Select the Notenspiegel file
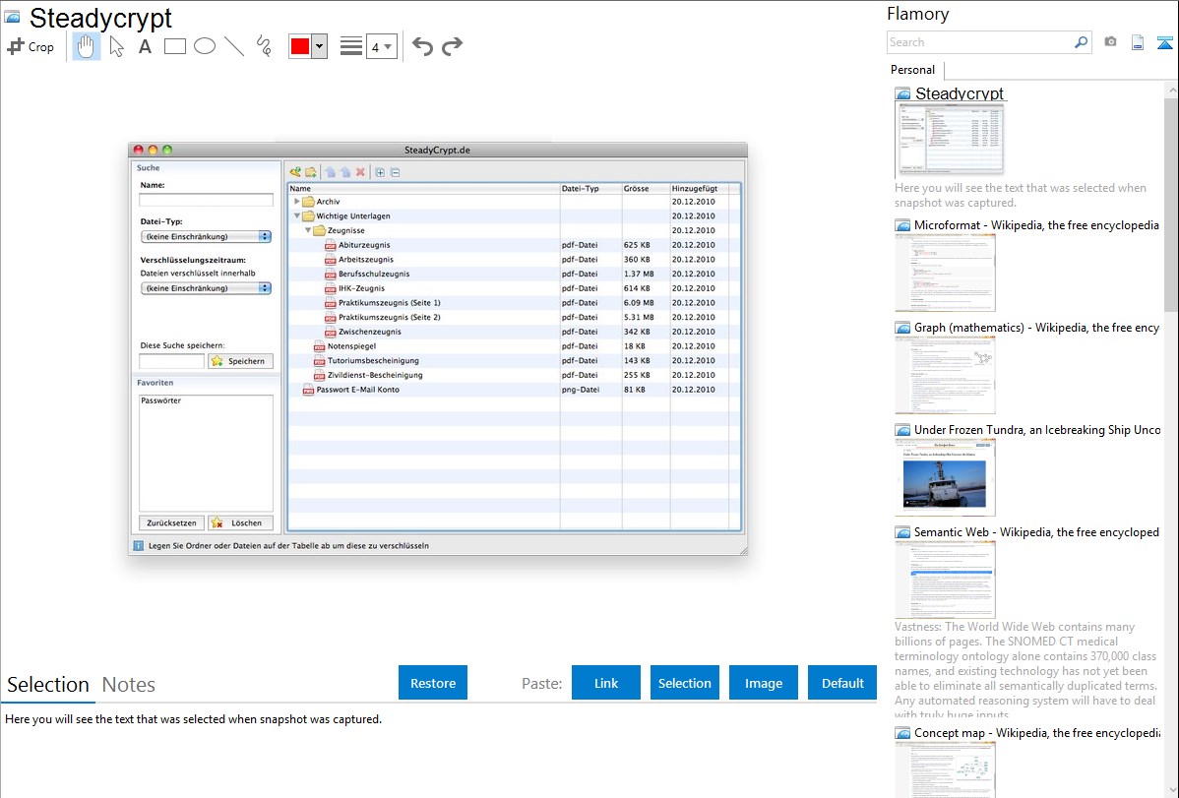This screenshot has width=1179, height=798. tap(352, 346)
